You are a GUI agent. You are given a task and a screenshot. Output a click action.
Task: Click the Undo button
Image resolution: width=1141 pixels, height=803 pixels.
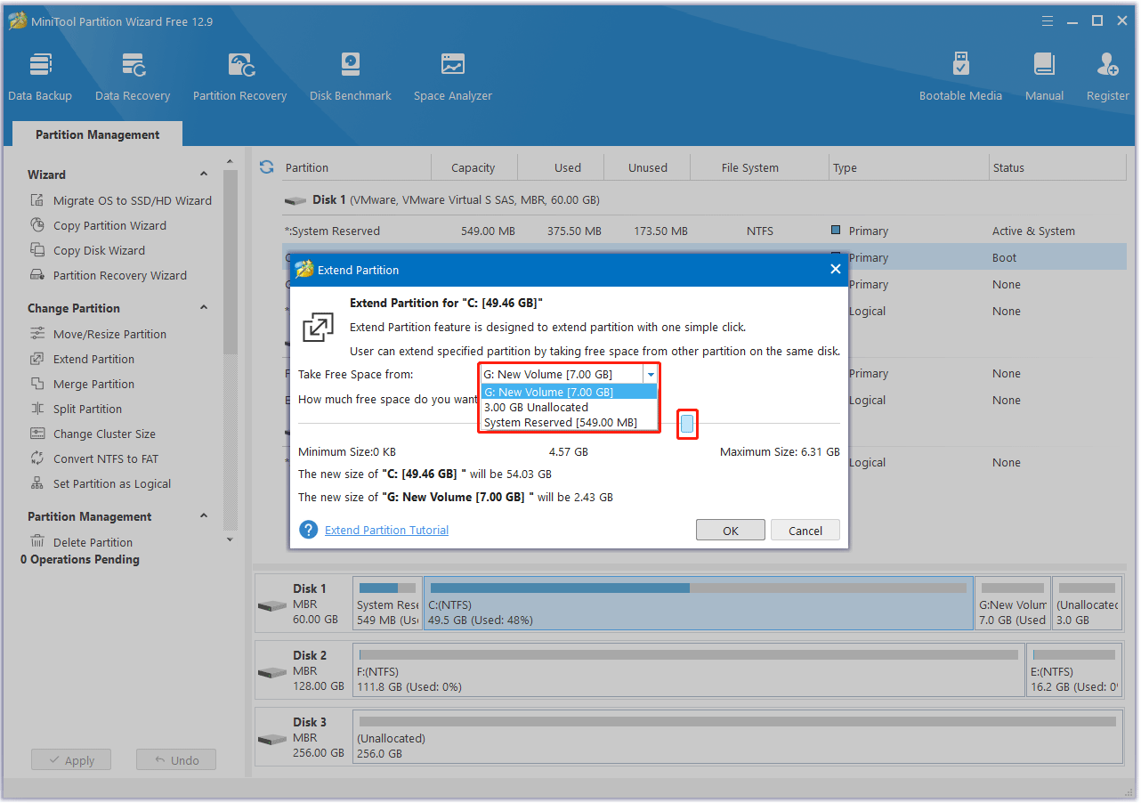pos(176,760)
